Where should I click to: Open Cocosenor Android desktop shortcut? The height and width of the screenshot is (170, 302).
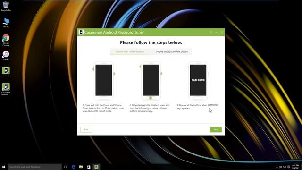[6, 89]
